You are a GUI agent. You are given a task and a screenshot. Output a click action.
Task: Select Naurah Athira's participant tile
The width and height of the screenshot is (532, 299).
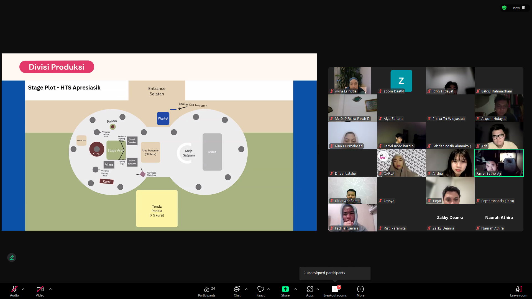[499, 218]
